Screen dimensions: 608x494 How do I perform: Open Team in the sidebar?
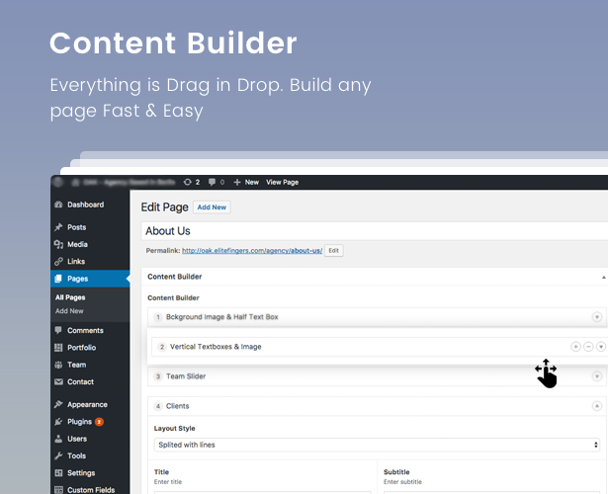click(x=77, y=365)
